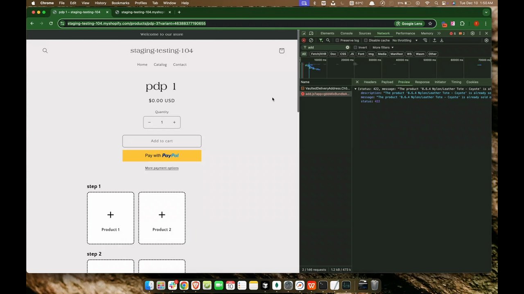524x294 pixels.
Task: Toggle the device toolbar in DevTools
Action: (311, 33)
